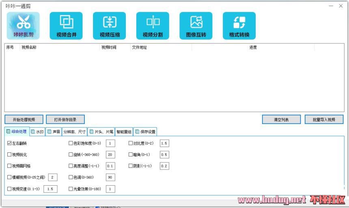This screenshot has height=208, width=349.
Task: Switch to the 声音 audio tab
Action: pos(54,132)
